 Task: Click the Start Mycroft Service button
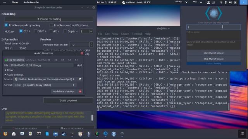click(214, 53)
